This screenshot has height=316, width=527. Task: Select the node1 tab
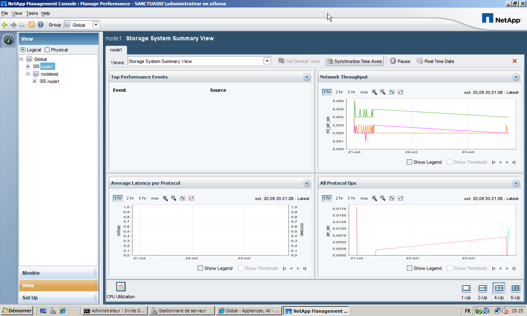[116, 50]
